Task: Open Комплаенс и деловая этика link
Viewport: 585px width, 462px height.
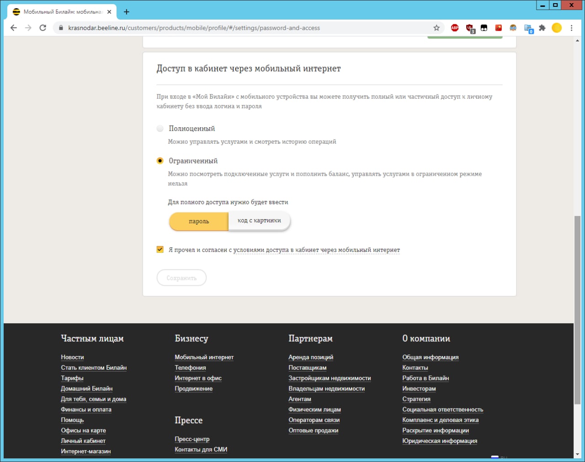Action: (441, 420)
